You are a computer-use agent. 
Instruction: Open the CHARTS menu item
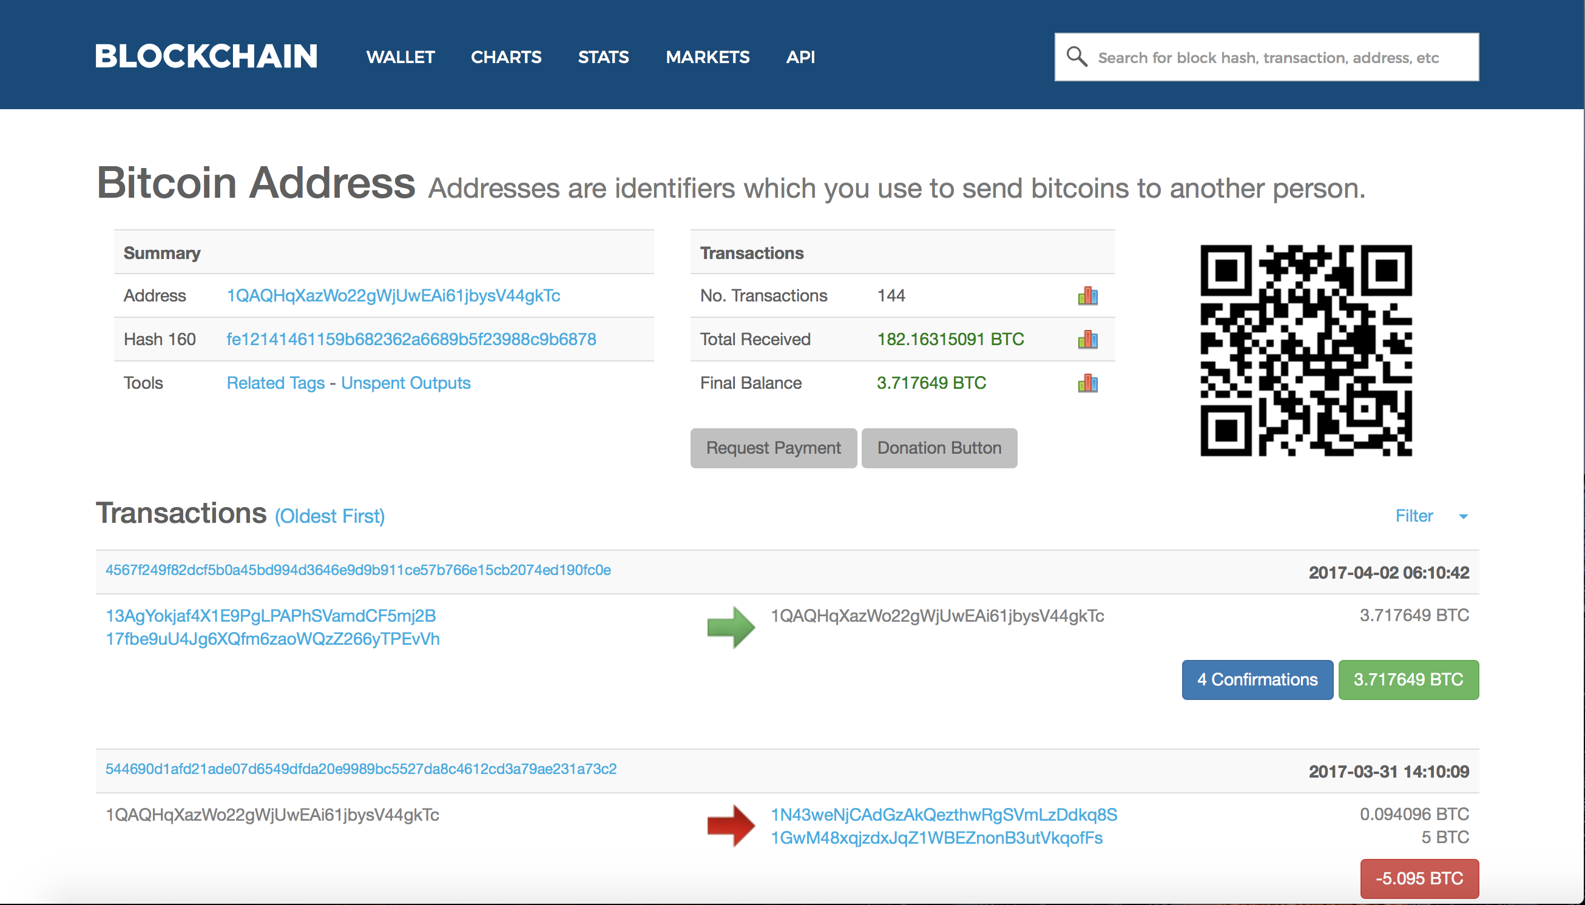coord(506,57)
